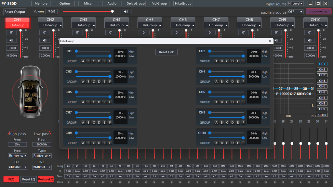Mute CH10 using its speaker icon

point(310,40)
